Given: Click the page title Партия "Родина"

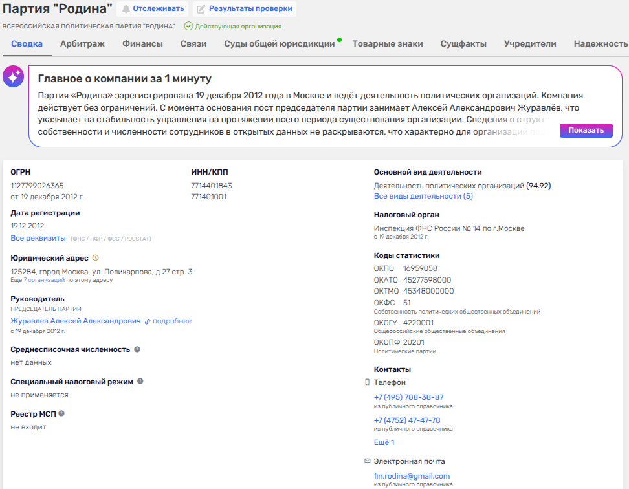Looking at the screenshot, I should click(x=58, y=8).
